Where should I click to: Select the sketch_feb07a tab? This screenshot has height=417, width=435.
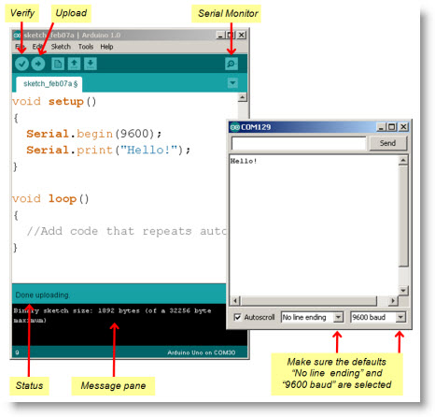pos(49,84)
